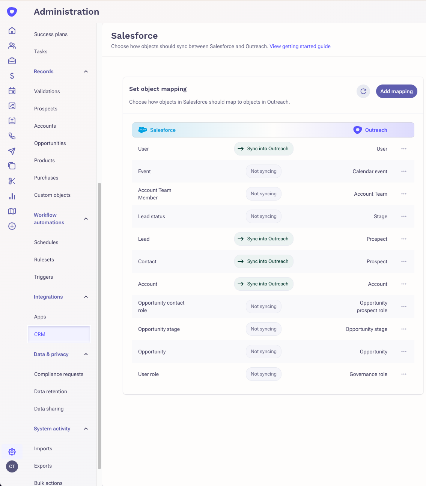
Task: Open the scissors icon in the left rail
Action: point(12,181)
